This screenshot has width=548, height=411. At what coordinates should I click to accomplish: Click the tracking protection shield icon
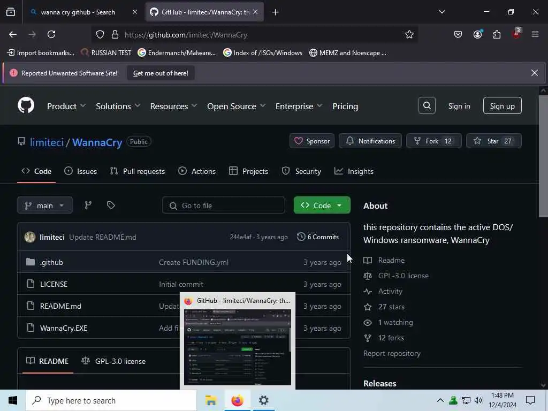[x=100, y=35]
